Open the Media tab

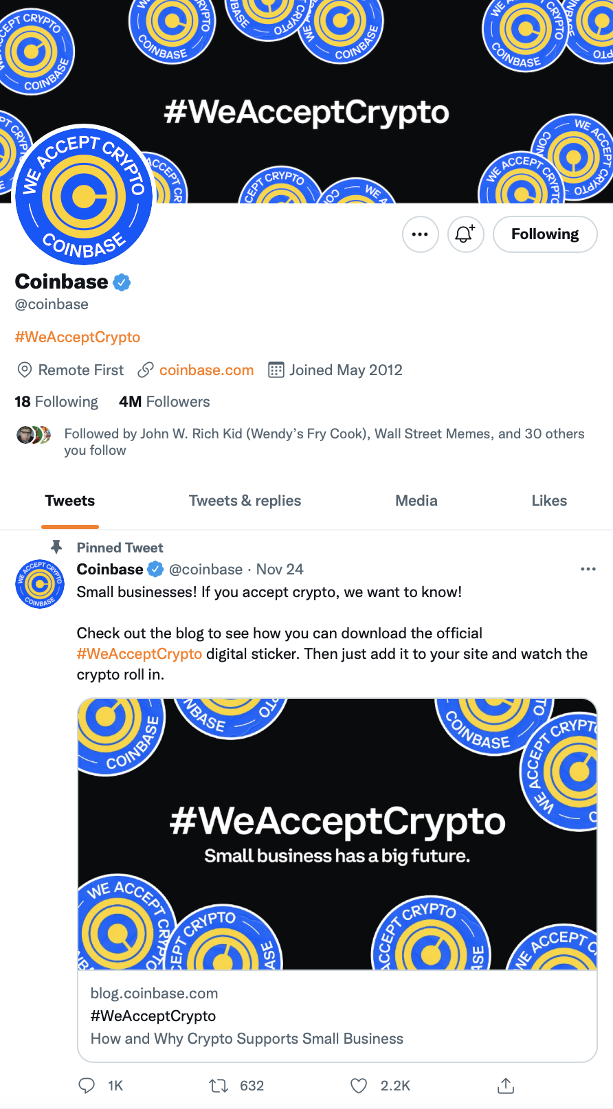click(416, 501)
